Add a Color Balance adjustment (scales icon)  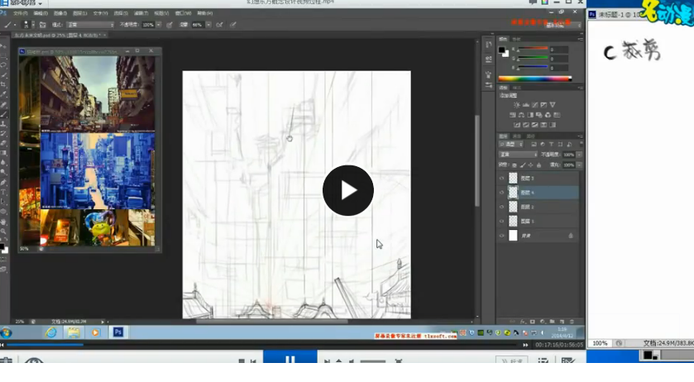point(521,115)
